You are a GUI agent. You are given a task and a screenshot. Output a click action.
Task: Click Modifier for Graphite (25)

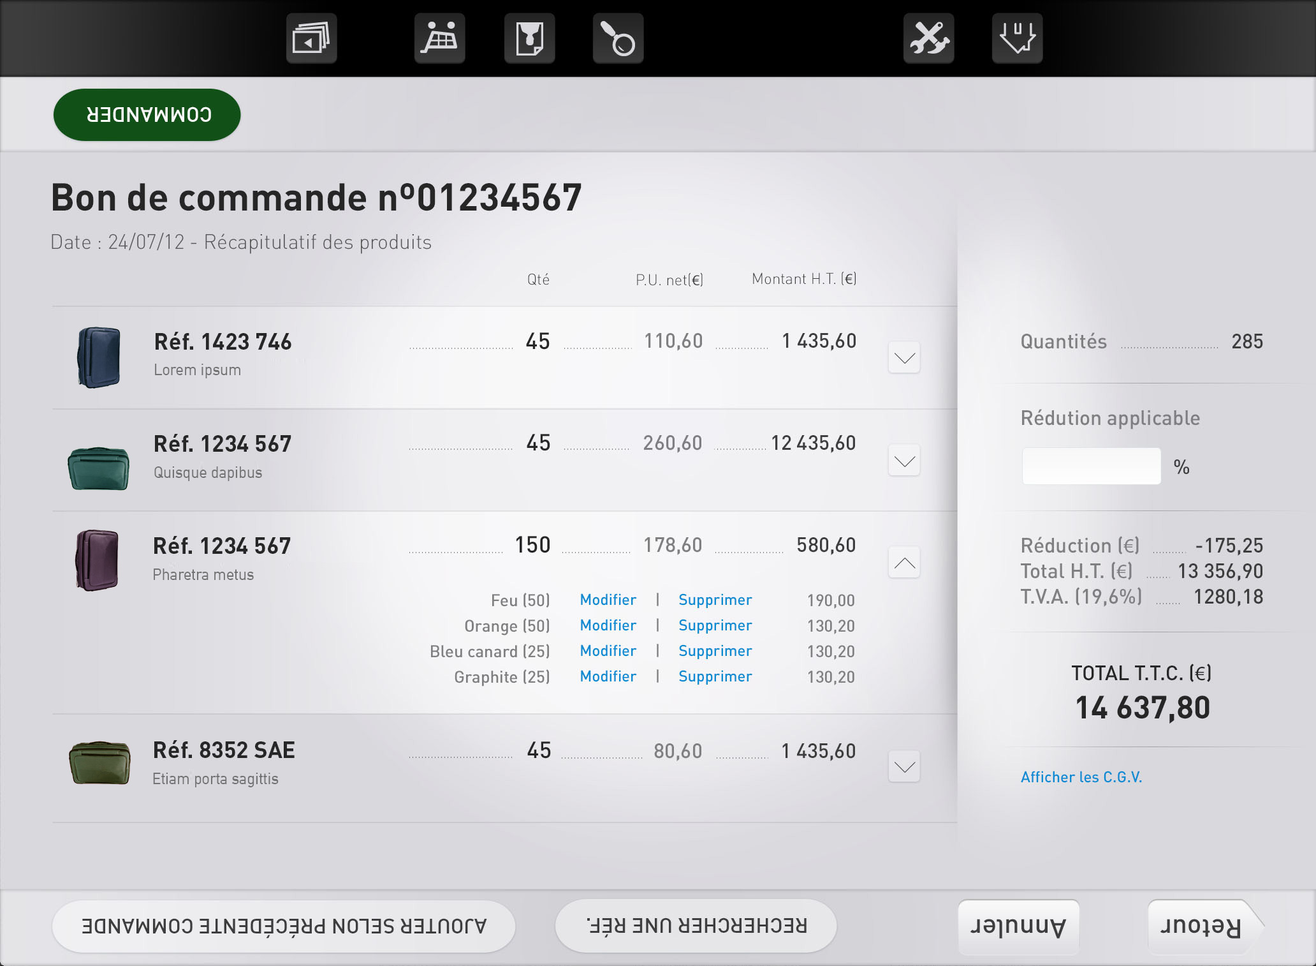pos(608,676)
